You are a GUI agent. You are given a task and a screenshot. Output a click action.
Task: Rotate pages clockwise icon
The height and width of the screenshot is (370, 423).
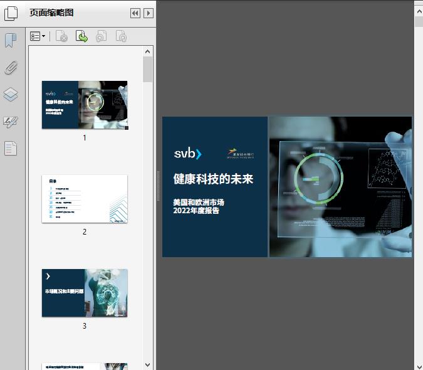pyautogui.click(x=121, y=36)
